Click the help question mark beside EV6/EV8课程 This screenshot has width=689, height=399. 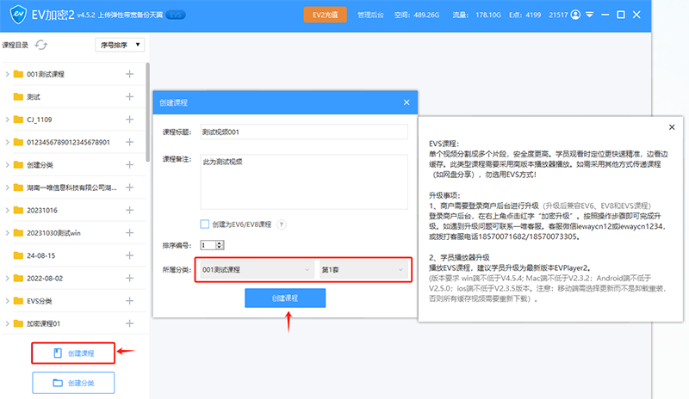pos(281,224)
